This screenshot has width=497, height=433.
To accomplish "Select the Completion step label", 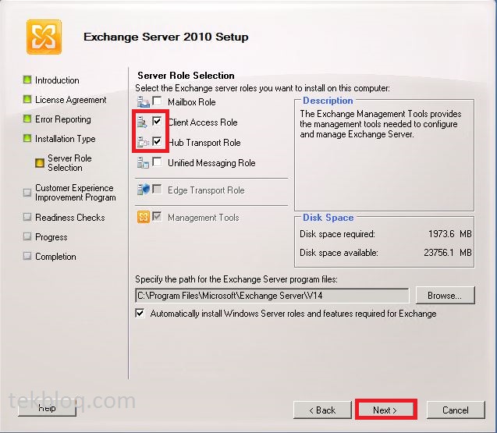I will pyautogui.click(x=56, y=257).
